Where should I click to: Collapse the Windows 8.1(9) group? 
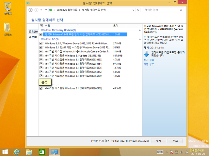click(x=139, y=39)
